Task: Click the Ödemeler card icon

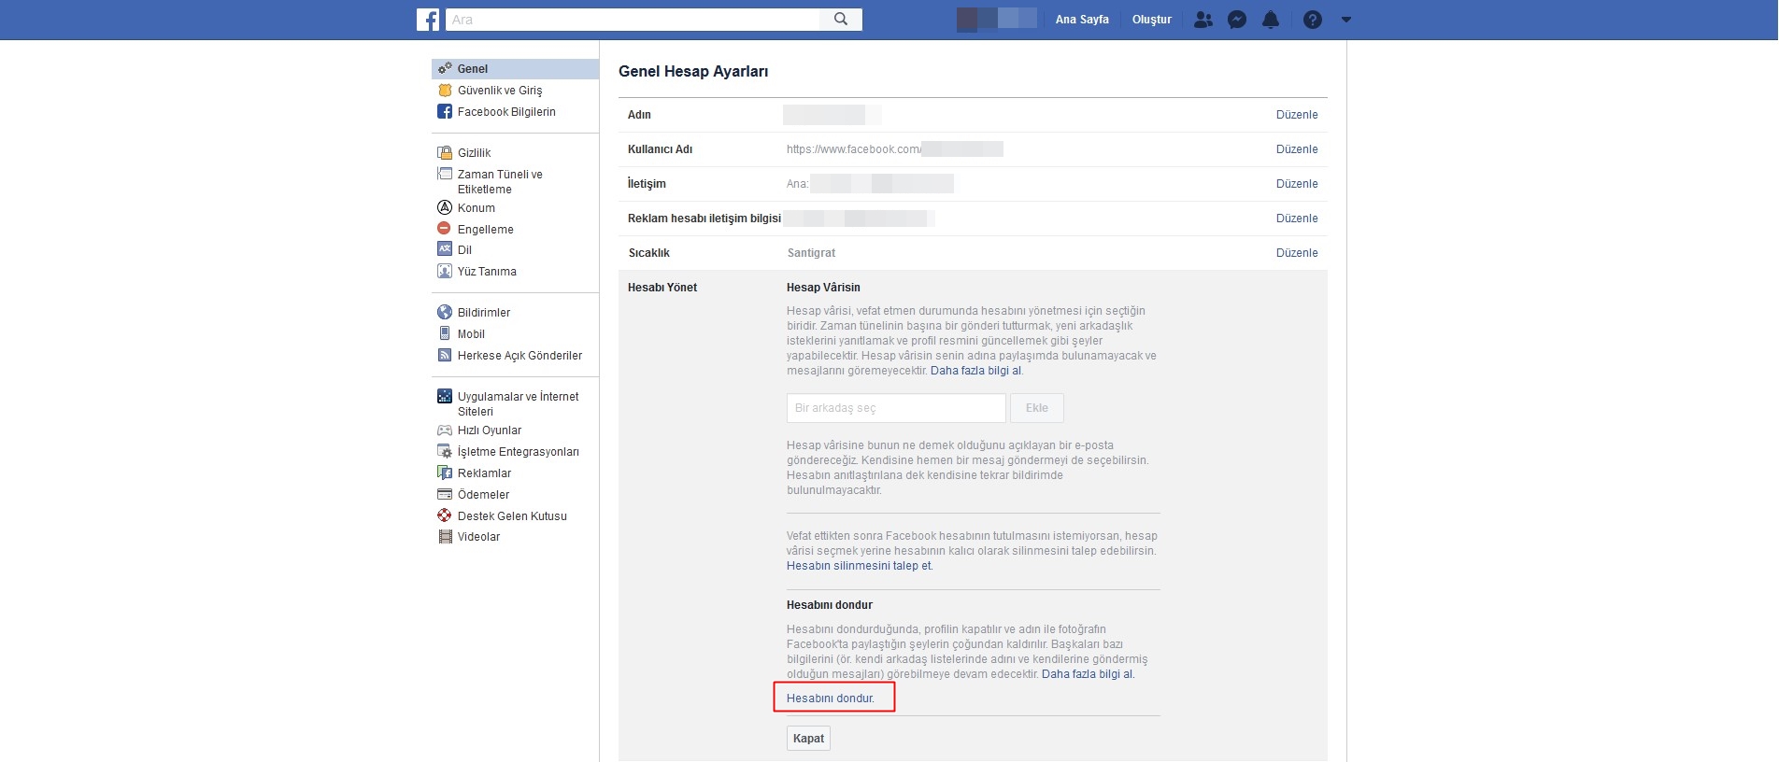Action: point(445,494)
